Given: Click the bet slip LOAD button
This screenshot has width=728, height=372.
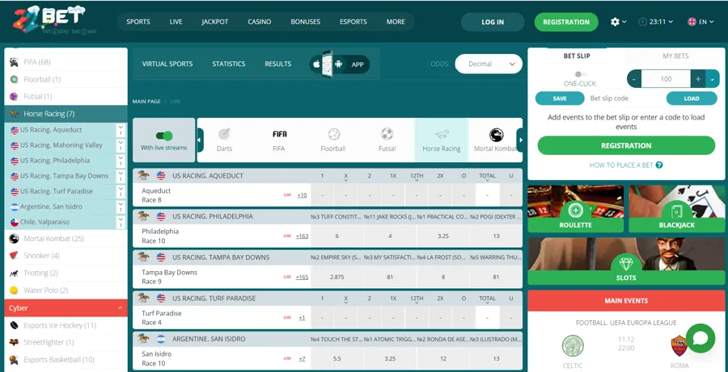Looking at the screenshot, I should 692,98.
